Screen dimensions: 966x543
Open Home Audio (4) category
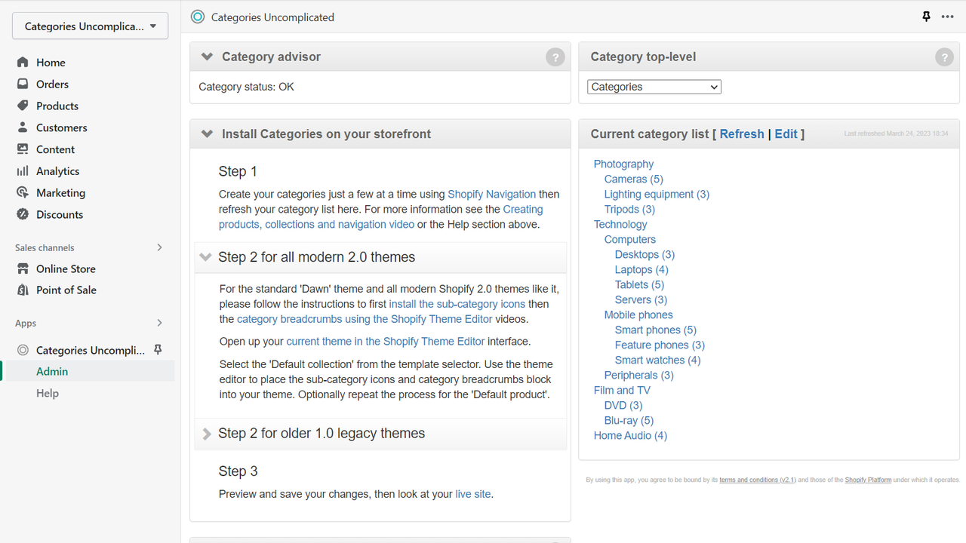click(630, 435)
